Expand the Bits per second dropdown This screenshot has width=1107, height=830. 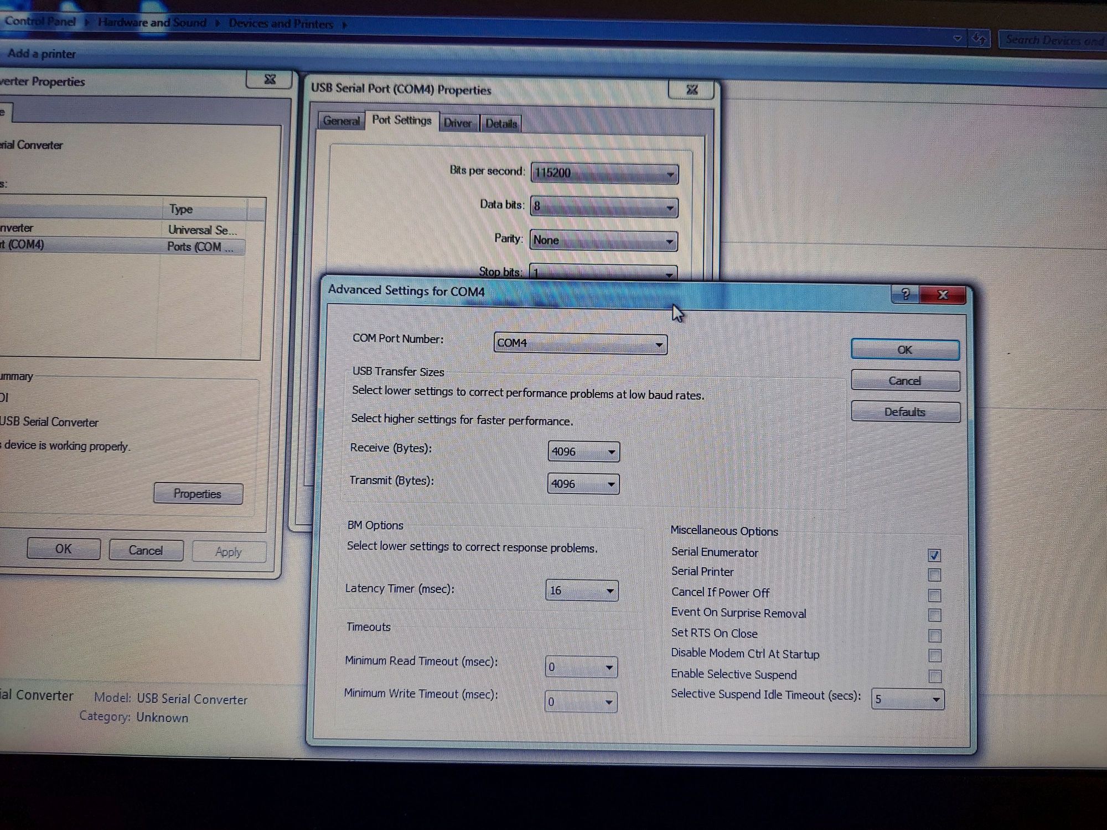[604, 174]
